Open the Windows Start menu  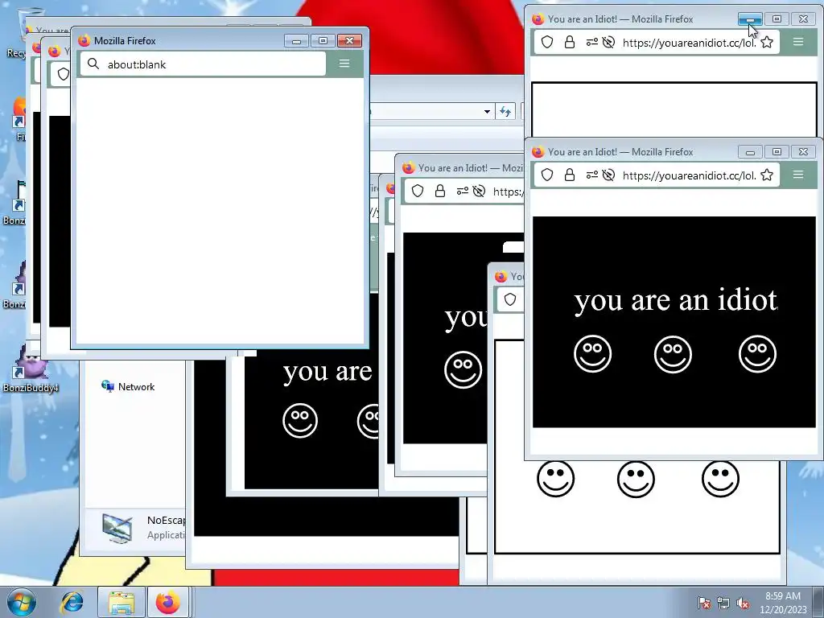pyautogui.click(x=22, y=602)
